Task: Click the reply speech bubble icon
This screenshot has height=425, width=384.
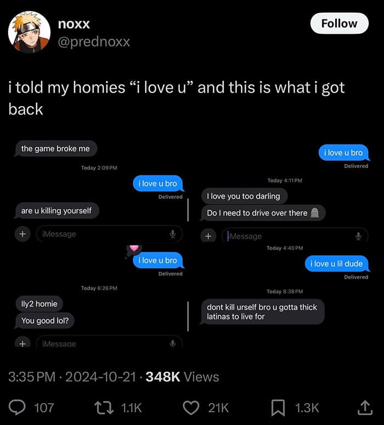Action: point(17,407)
